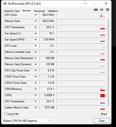Screen dimensions: 116x127
Task: Open the VDDC voltage sensor dropdown
Action: coord(36,95)
